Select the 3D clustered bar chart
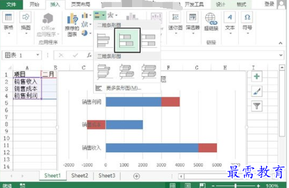Viewport: 289px width, 188px height. coord(104,71)
